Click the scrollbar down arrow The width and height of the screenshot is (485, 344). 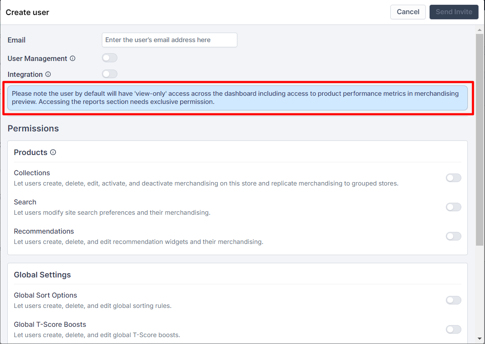pos(479,339)
